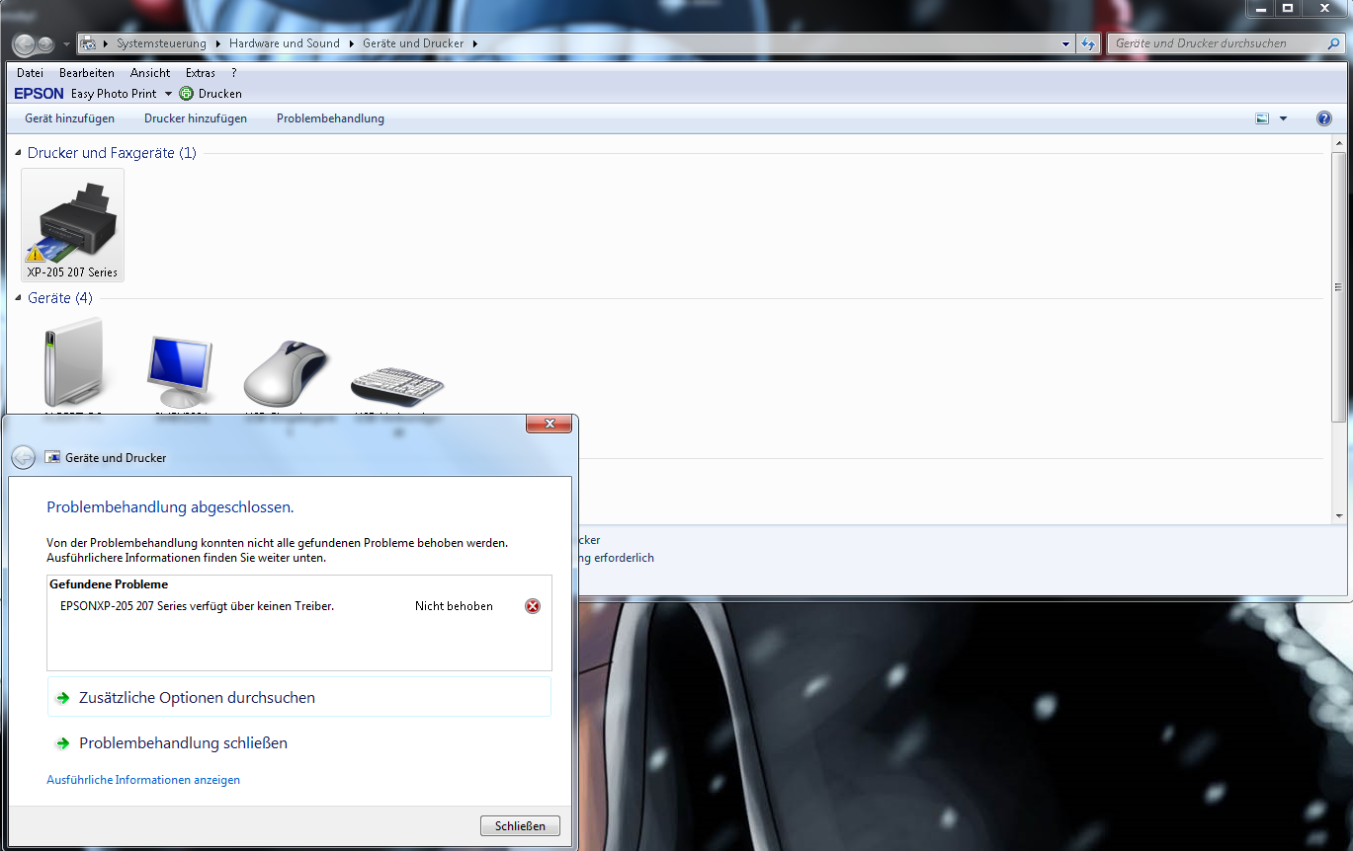Viewport: 1353px width, 851px height.
Task: Click the EPSON logo in toolbar
Action: (x=39, y=94)
